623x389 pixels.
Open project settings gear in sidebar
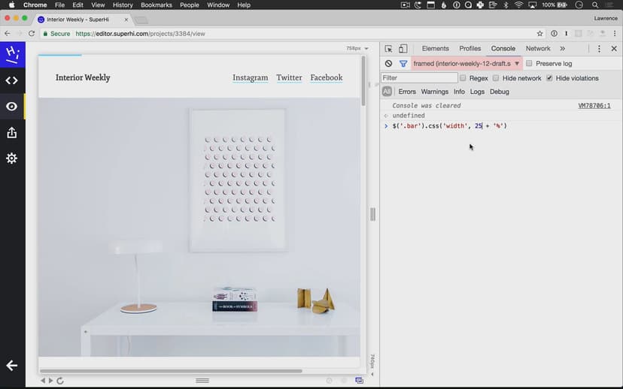click(12, 158)
